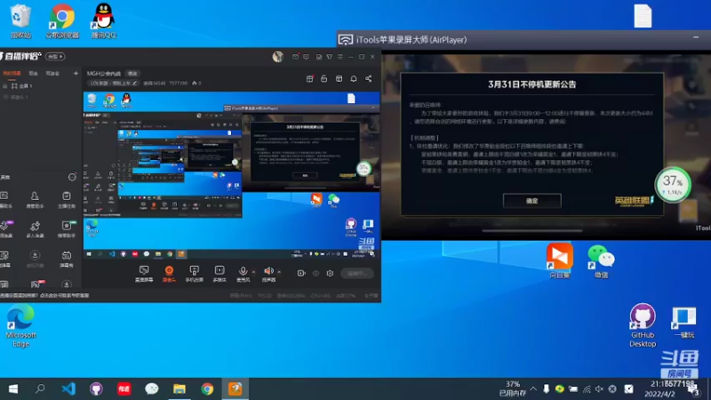Open Tencent QQ desktop shortcut
The width and height of the screenshot is (711, 400).
pyautogui.click(x=103, y=21)
